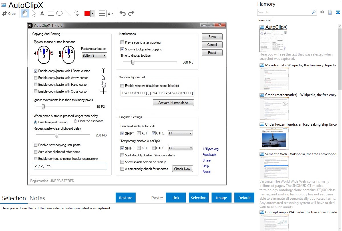Click the Flamory search field
The height and width of the screenshot is (231, 342).
click(284, 12)
